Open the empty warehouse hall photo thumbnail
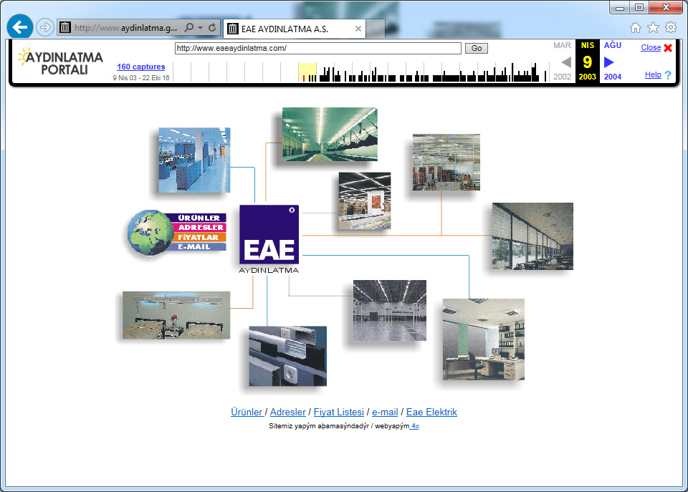Screen dimensions: 688x492 click(x=390, y=311)
